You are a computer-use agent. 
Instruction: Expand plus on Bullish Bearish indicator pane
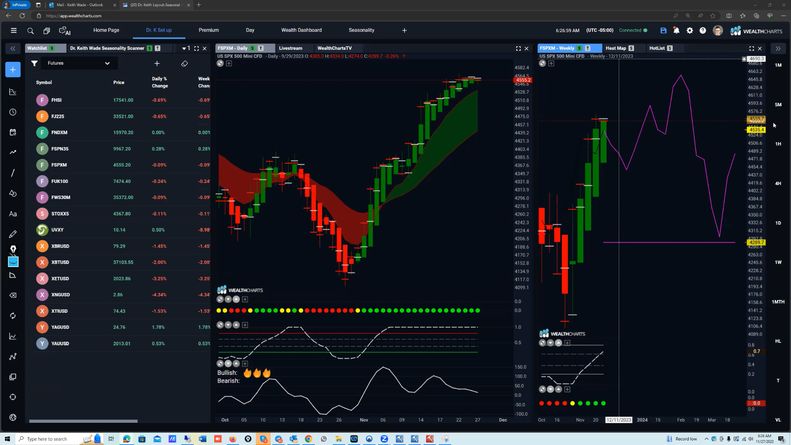point(245,364)
